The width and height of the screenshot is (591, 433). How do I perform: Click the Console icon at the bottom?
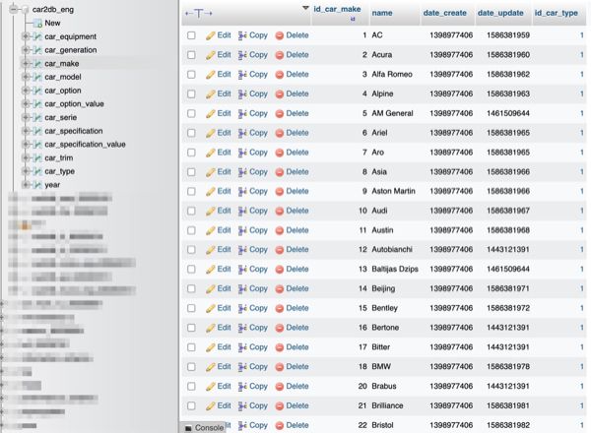[x=188, y=428]
